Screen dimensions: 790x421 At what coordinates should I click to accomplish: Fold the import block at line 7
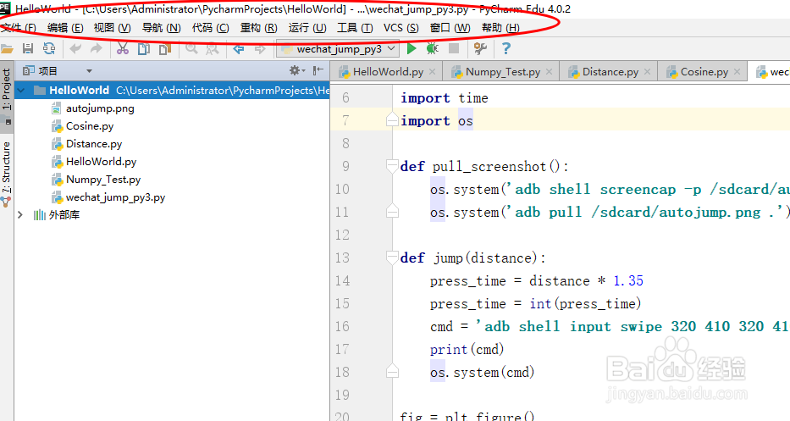coord(393,120)
